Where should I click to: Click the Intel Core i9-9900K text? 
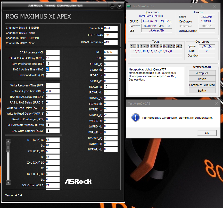(x=151, y=16)
